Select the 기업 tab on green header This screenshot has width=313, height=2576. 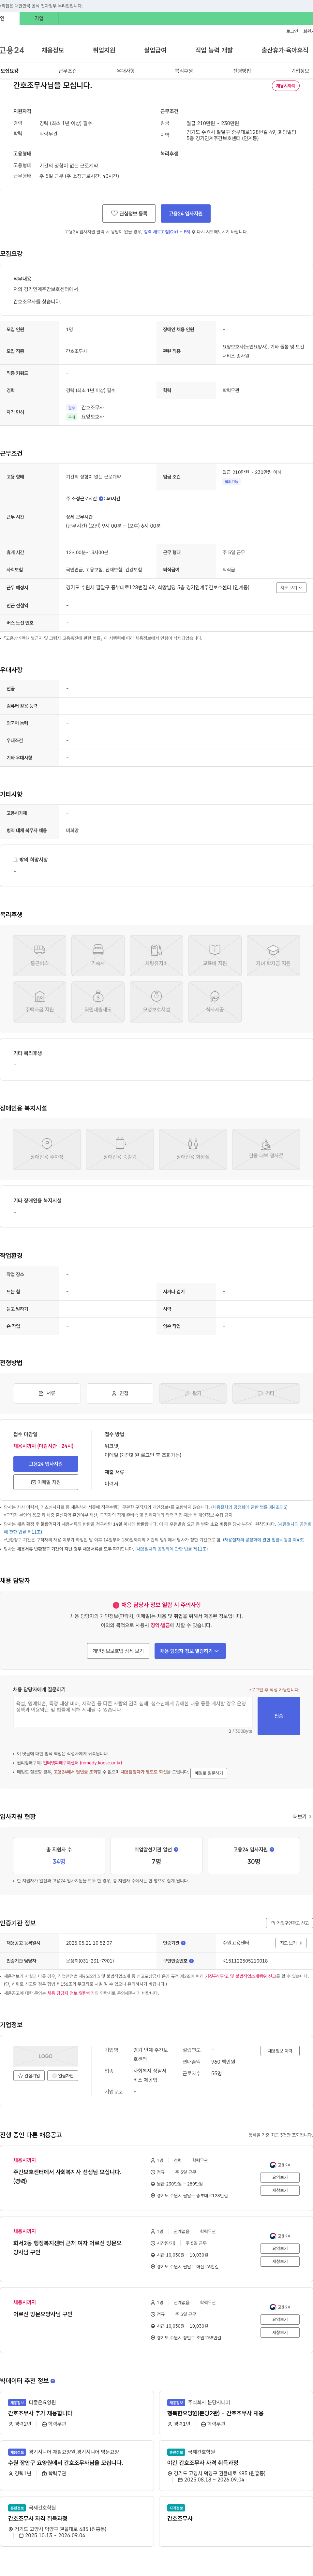pos(39,18)
